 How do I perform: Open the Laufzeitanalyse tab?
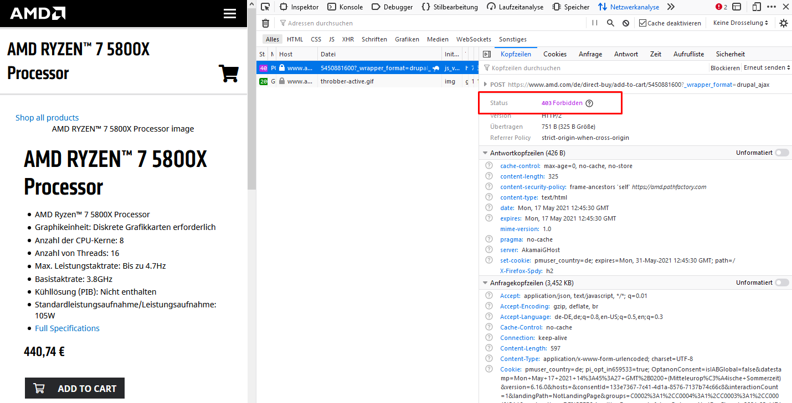516,7
